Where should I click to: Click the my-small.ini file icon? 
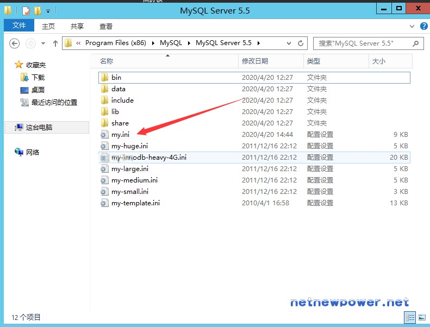point(104,192)
